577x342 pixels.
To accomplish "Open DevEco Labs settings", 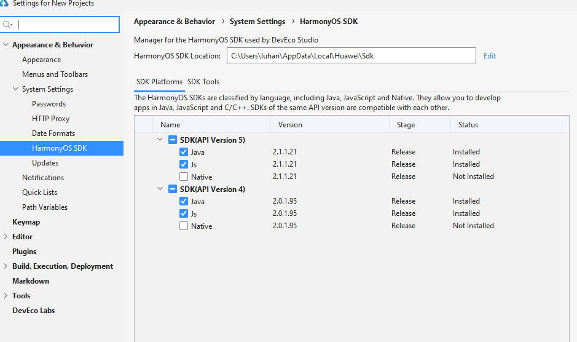I will [33, 310].
